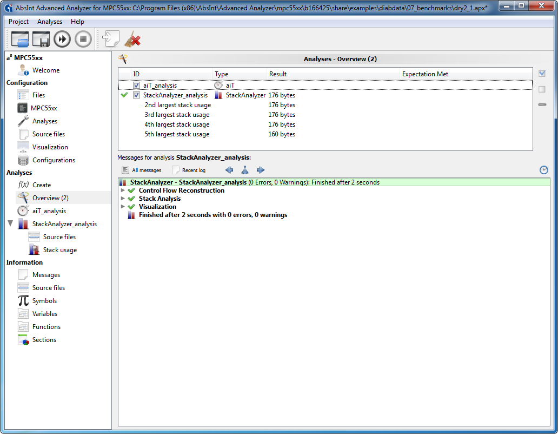This screenshot has width=558, height=434.
Task: Click the import document arrow icon
Action: 111,39
